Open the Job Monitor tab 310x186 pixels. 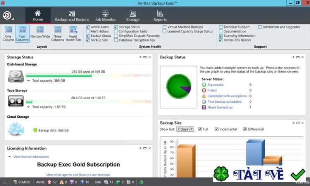tap(105, 15)
